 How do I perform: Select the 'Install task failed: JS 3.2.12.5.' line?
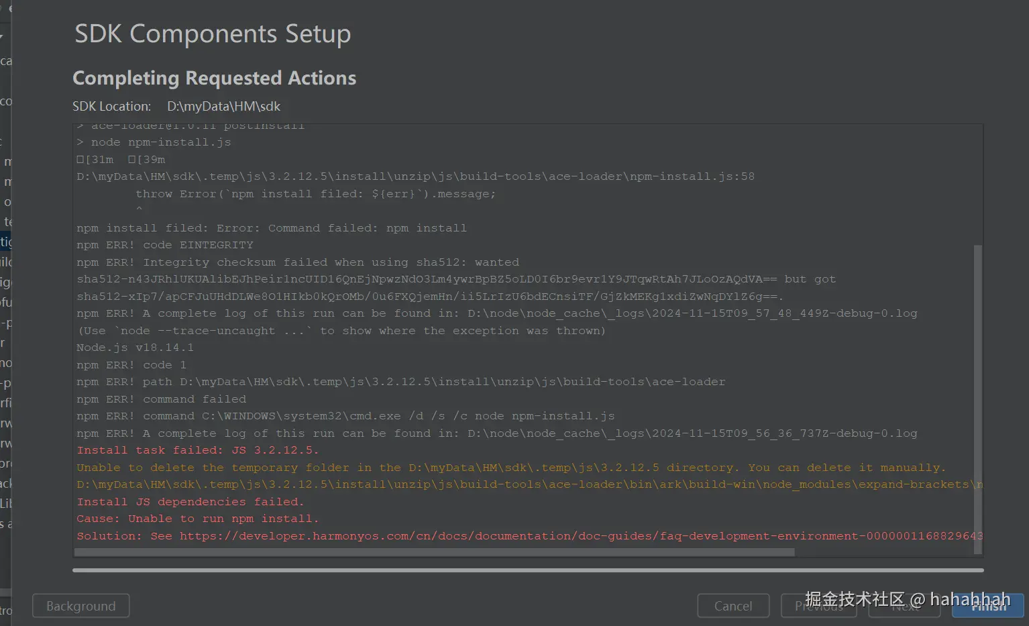(x=197, y=450)
